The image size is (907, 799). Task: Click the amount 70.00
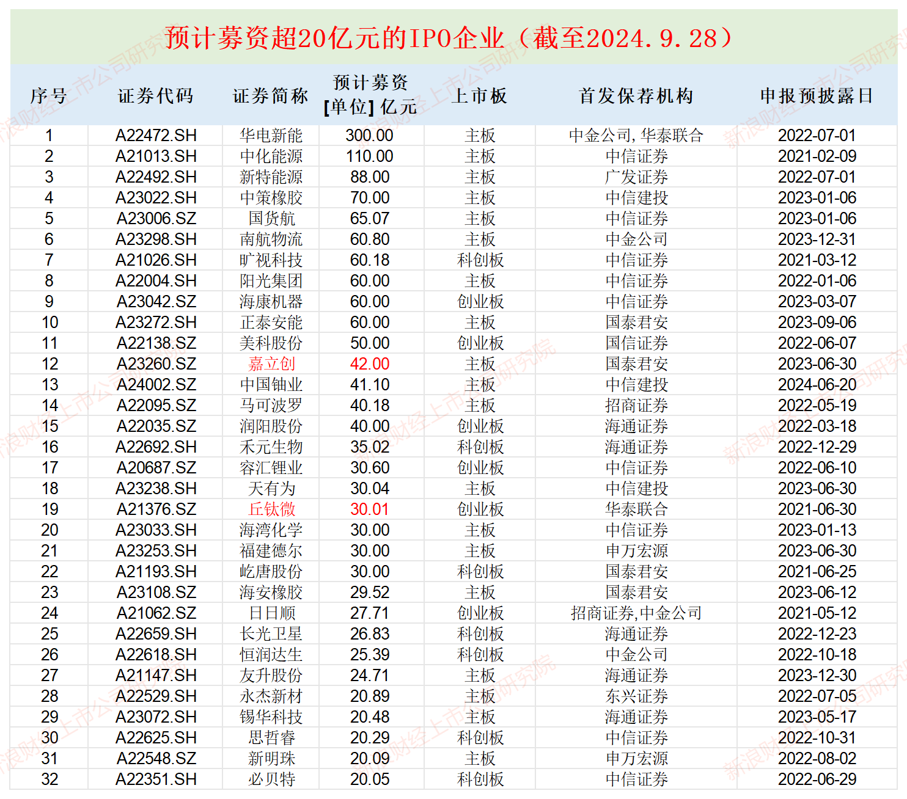[x=370, y=198]
